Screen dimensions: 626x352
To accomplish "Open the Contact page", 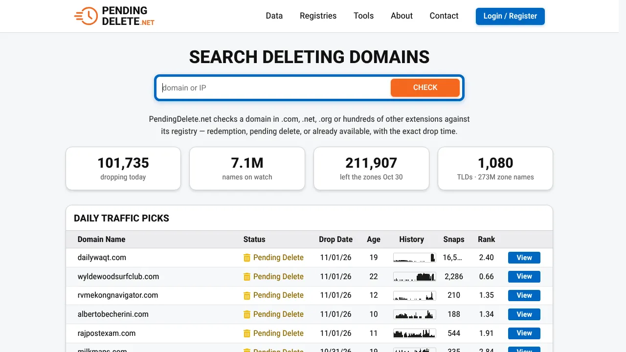I will coord(444,16).
